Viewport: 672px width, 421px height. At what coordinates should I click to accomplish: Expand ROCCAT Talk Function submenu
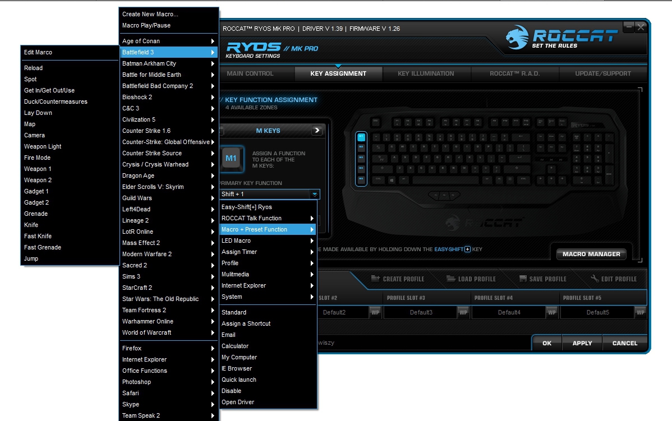click(x=268, y=218)
